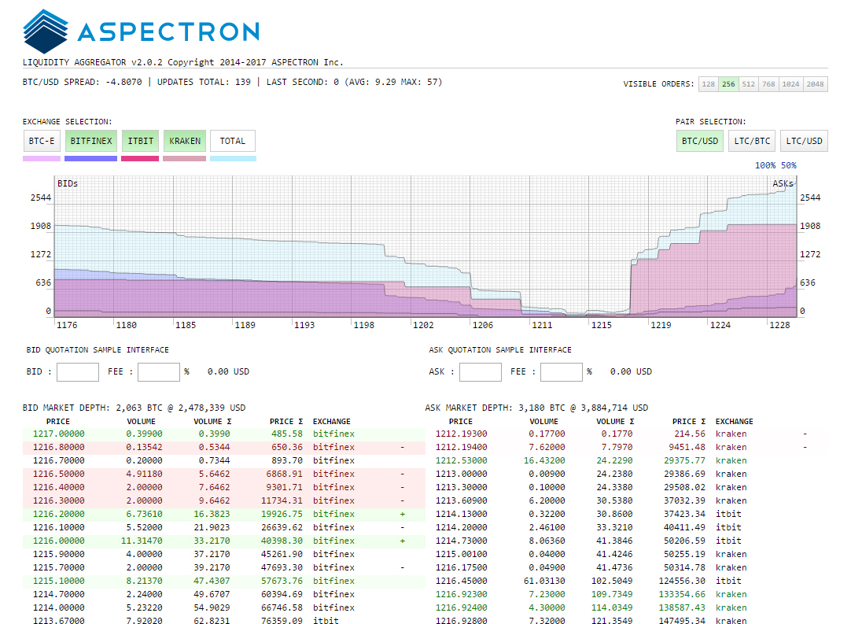Click the 'ASK QUOTATION SAMPLE INTERFACE' heading
Screen dimensions: 851x624
pyautogui.click(x=500, y=350)
